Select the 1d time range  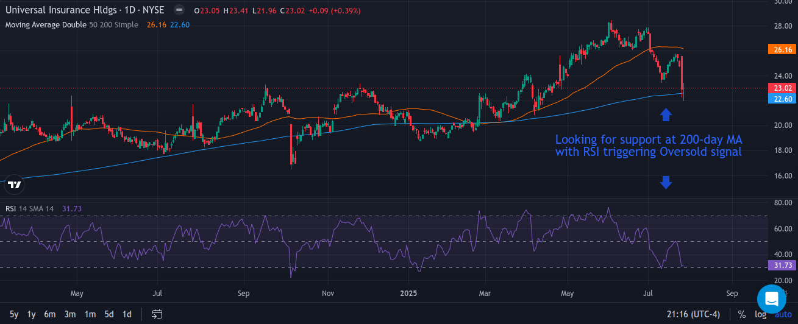click(x=127, y=314)
